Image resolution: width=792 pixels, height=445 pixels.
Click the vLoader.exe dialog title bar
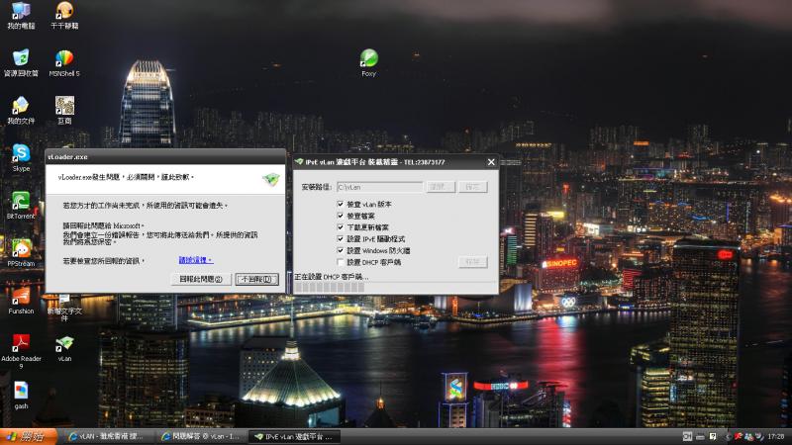(165, 157)
